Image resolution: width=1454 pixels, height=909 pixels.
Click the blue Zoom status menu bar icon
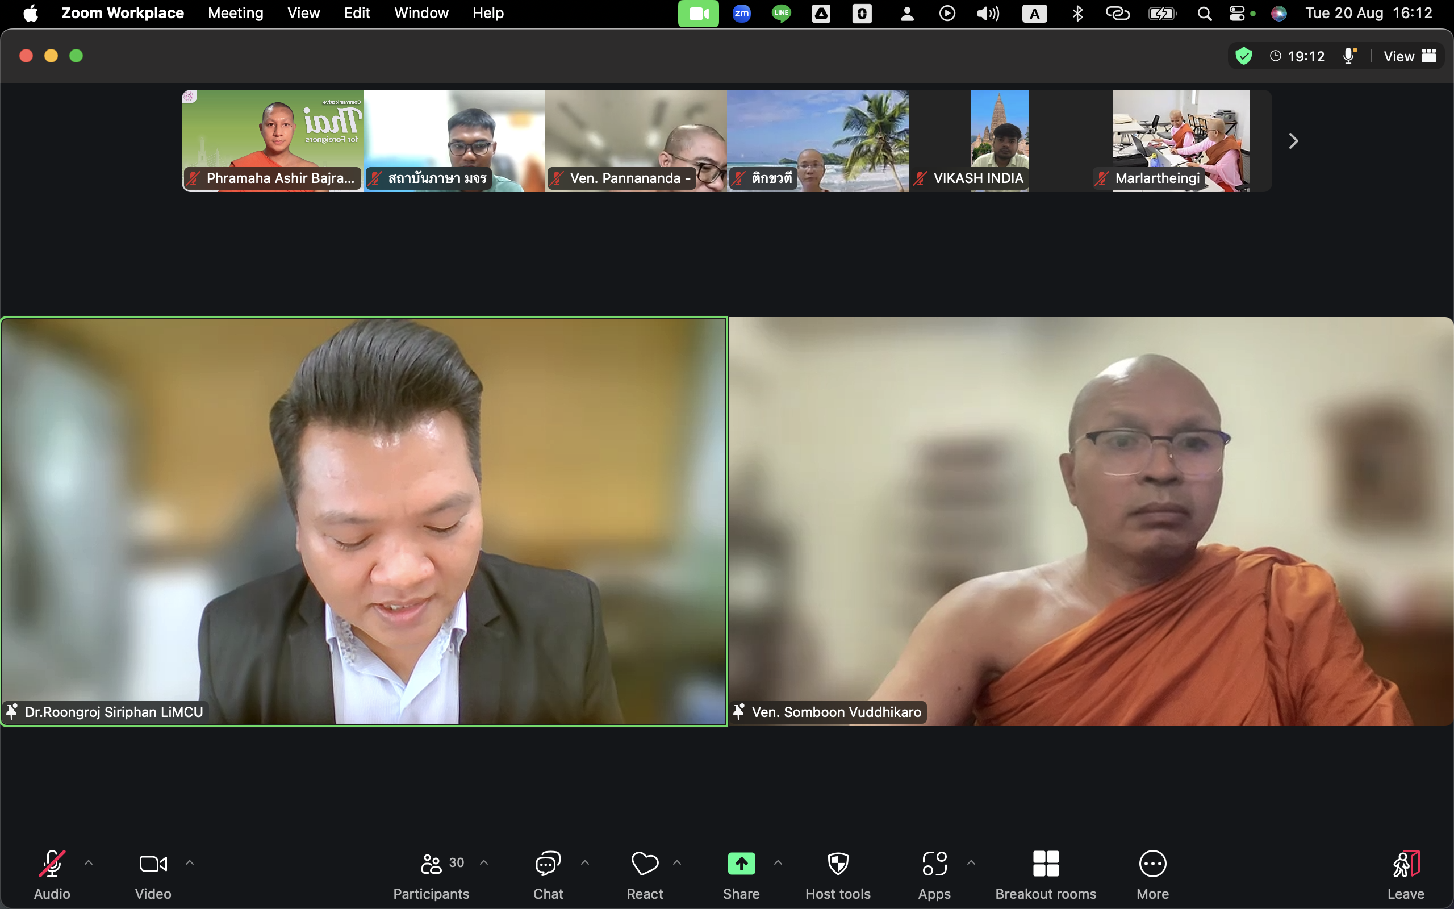pos(742,13)
